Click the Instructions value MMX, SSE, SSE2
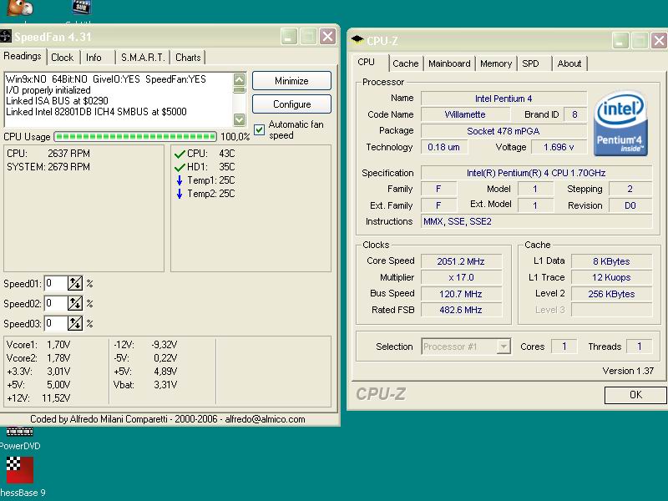Viewport: 668px width, 501px height. coord(536,221)
